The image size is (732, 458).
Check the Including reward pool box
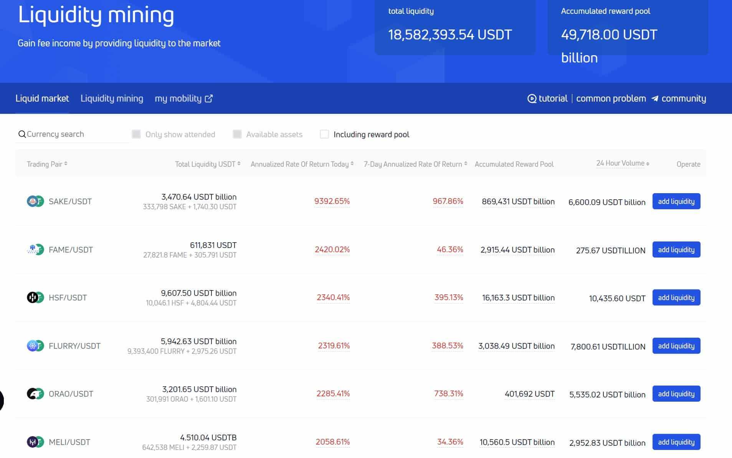324,134
